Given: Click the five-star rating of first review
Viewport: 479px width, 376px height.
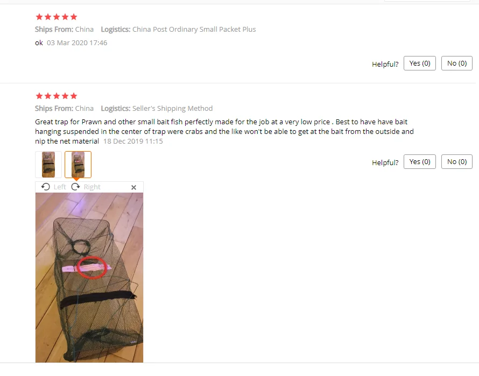Looking at the screenshot, I should click(x=57, y=17).
